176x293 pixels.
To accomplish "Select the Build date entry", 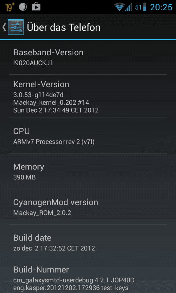I will click(x=88, y=242).
